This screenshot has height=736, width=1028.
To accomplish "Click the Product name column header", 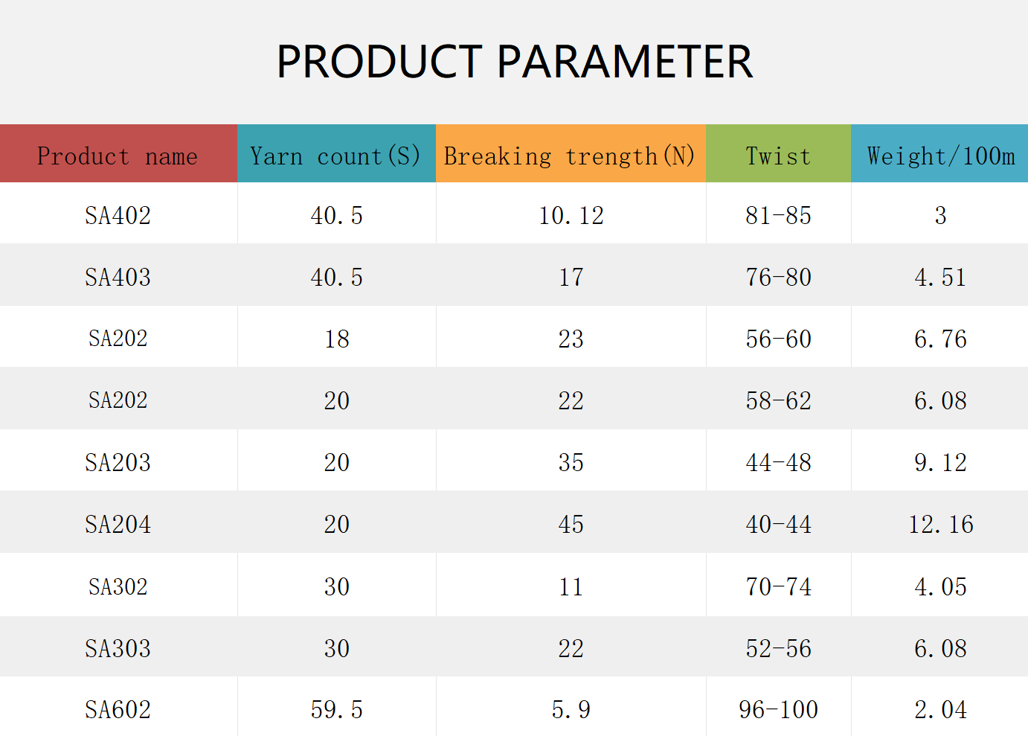I will [118, 153].
